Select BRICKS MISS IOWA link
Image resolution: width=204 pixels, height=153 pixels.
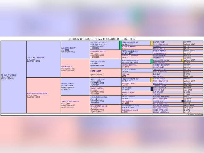tap(161, 112)
